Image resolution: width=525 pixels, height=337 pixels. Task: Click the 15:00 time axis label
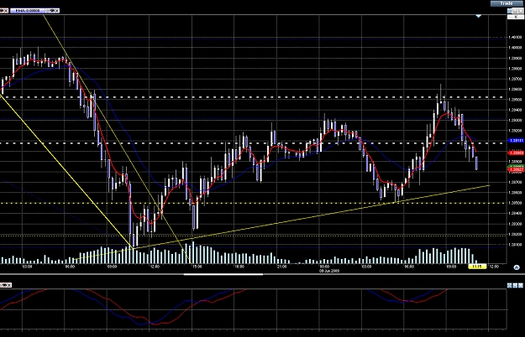[x=197, y=267]
